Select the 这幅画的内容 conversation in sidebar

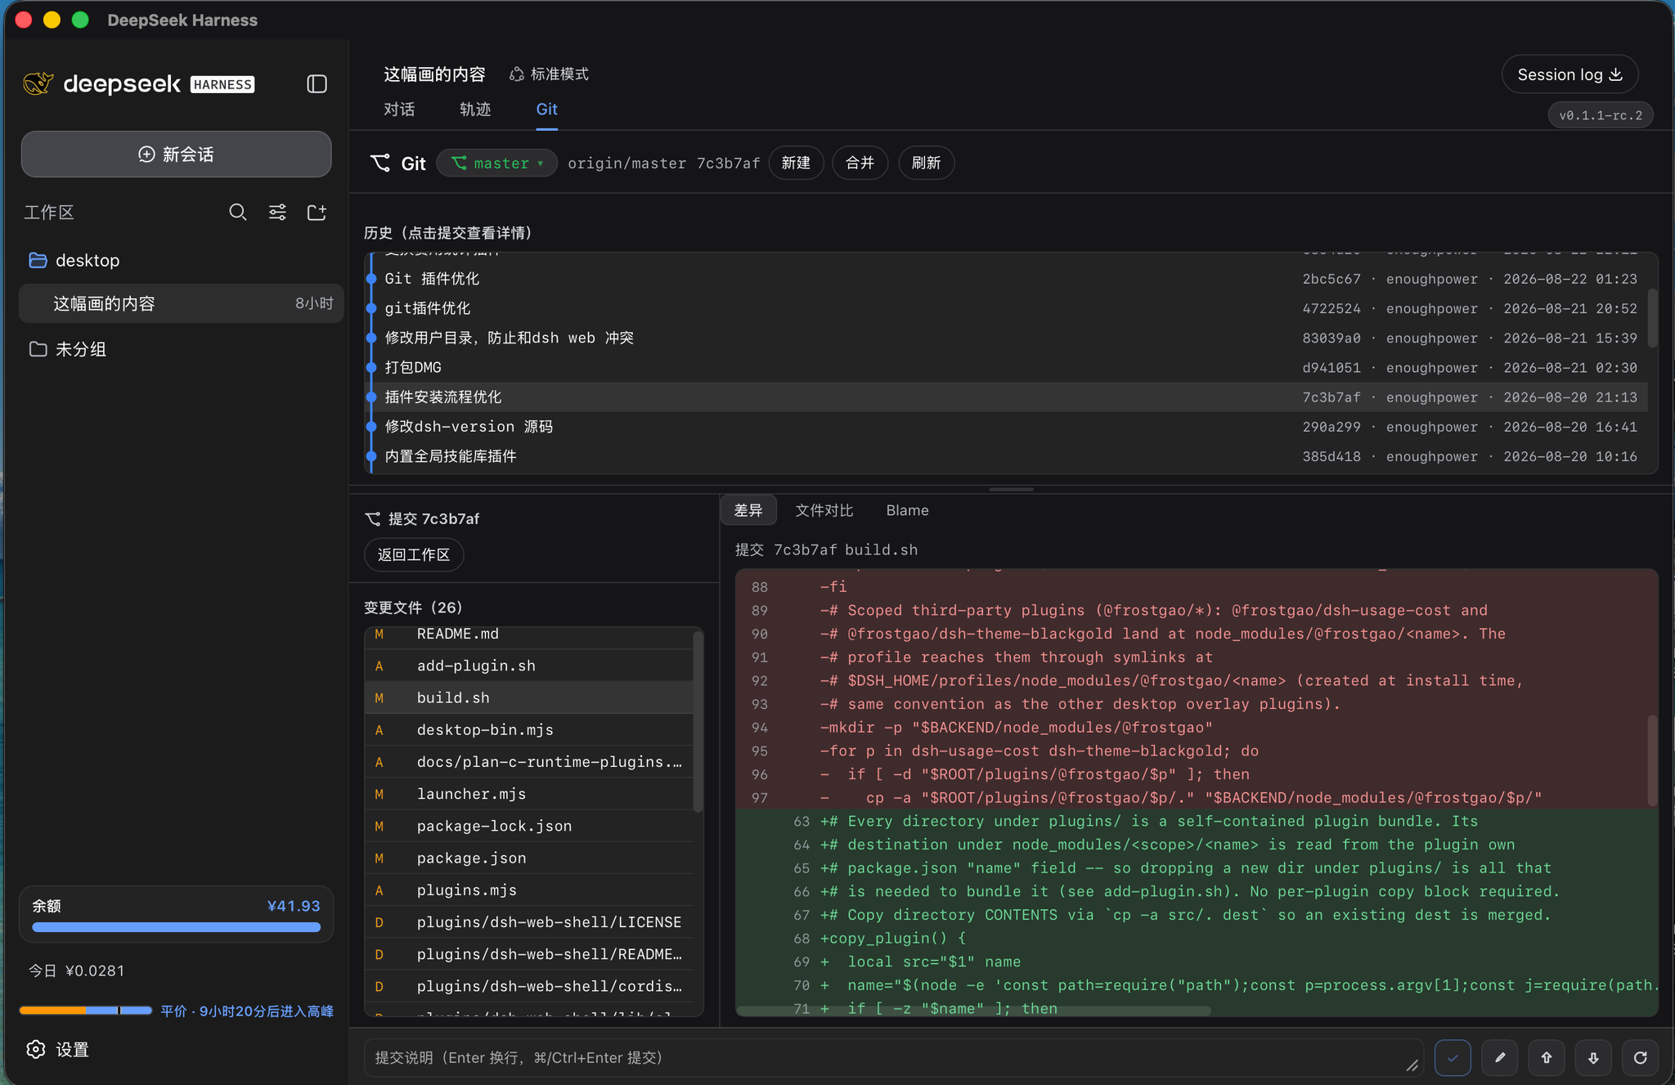181,303
